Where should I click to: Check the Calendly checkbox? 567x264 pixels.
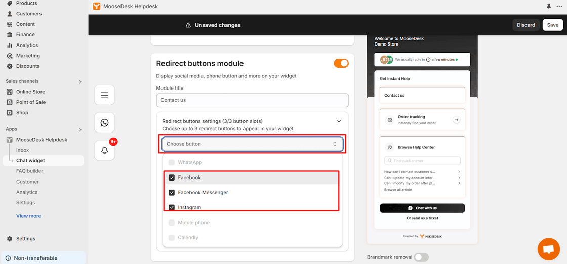172,238
